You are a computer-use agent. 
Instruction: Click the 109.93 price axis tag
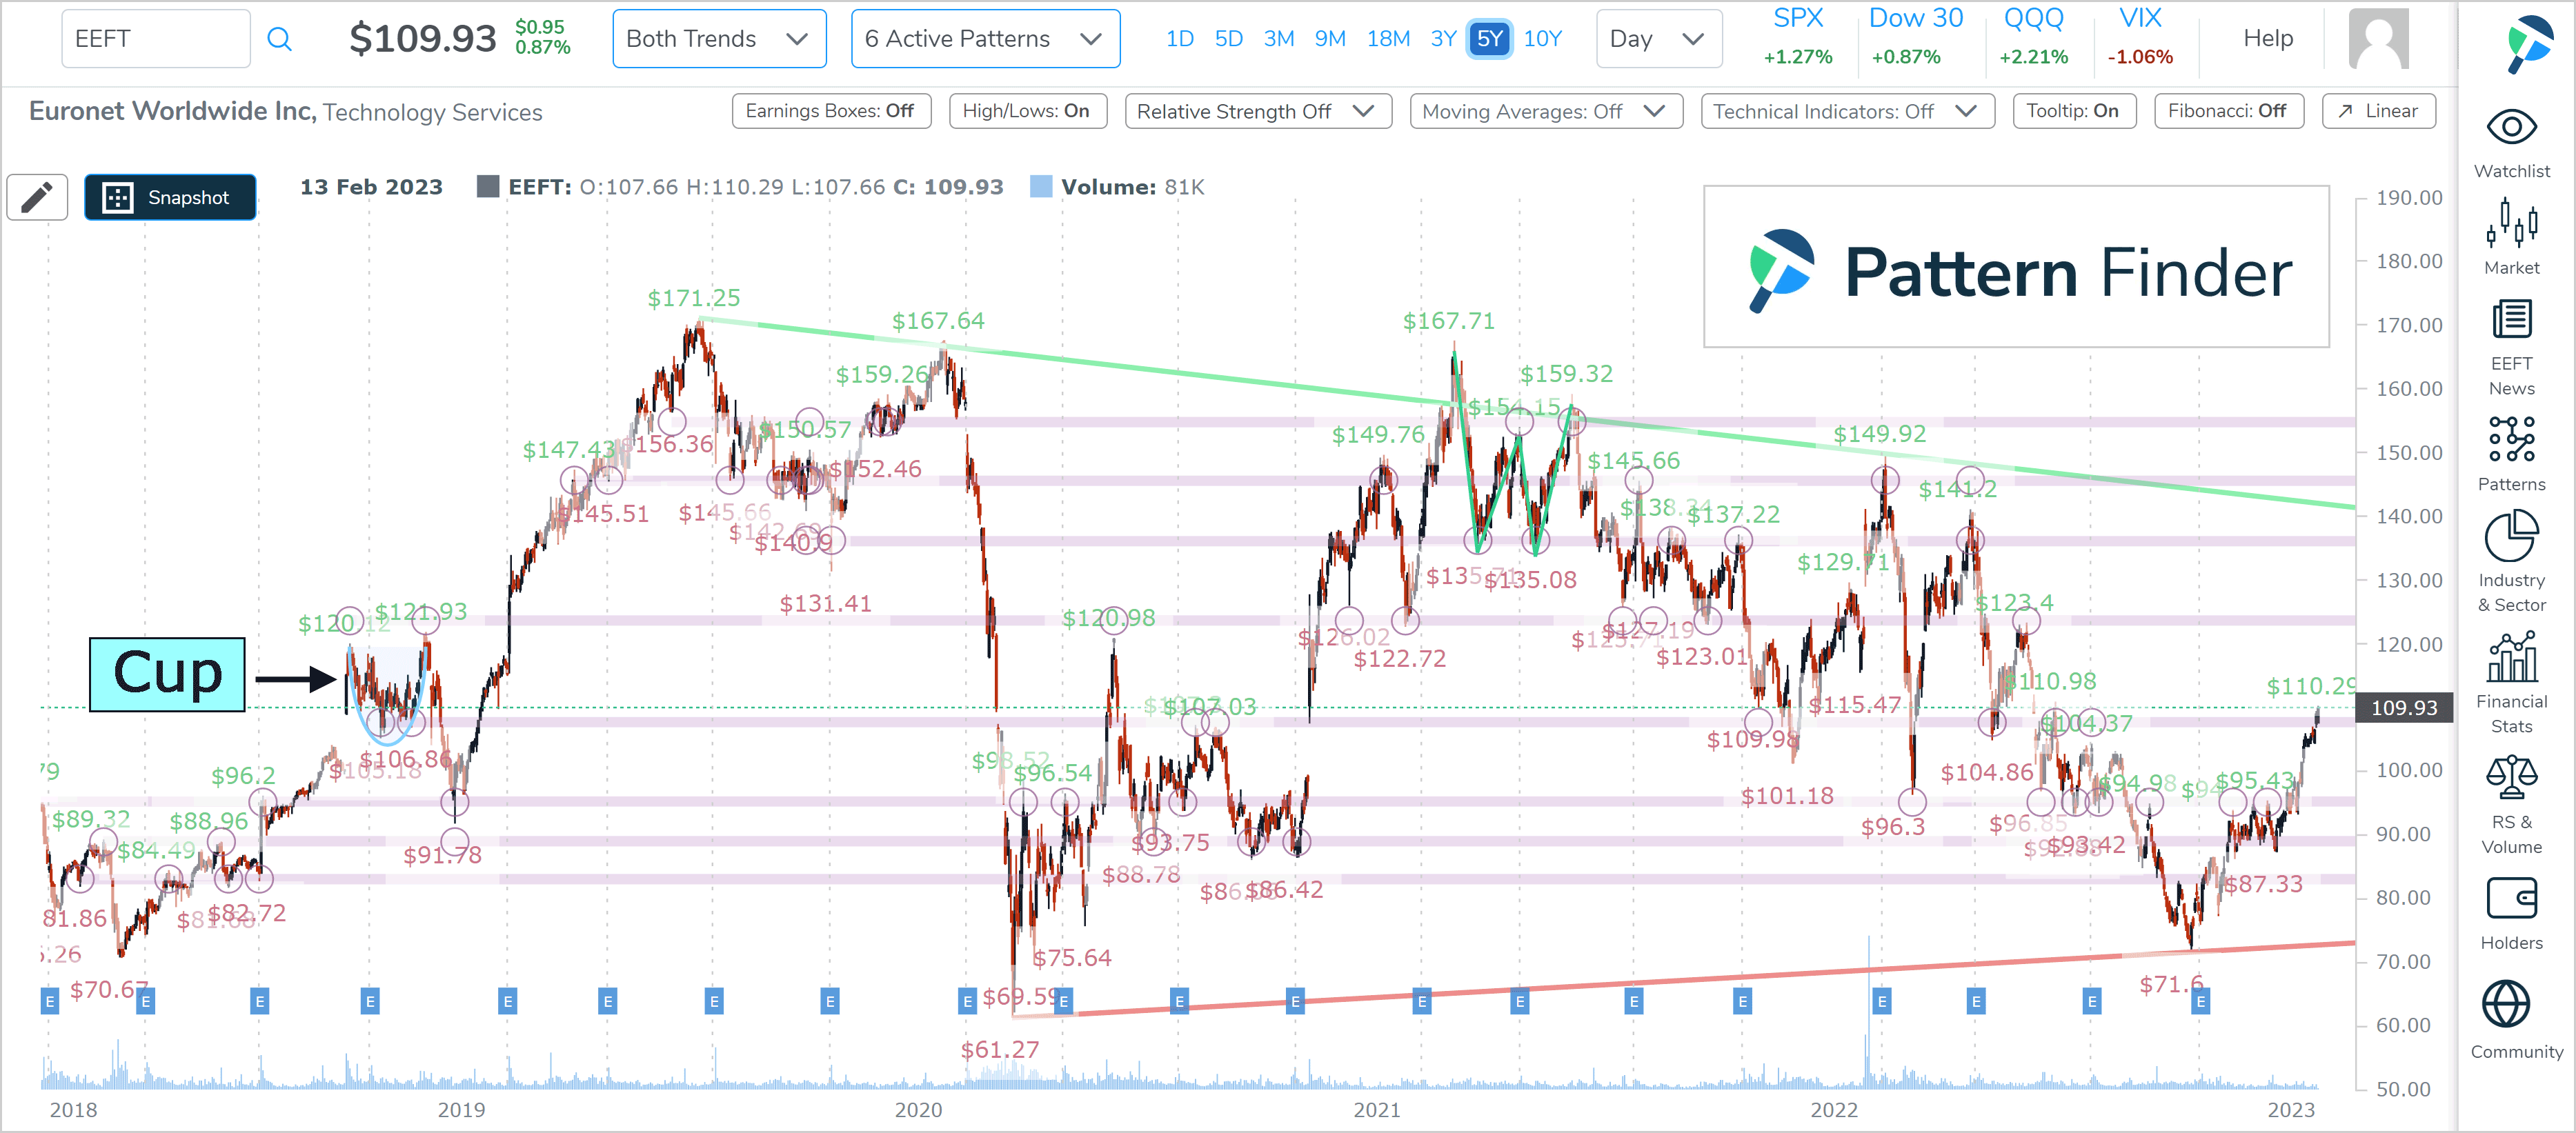pyautogui.click(x=2403, y=708)
